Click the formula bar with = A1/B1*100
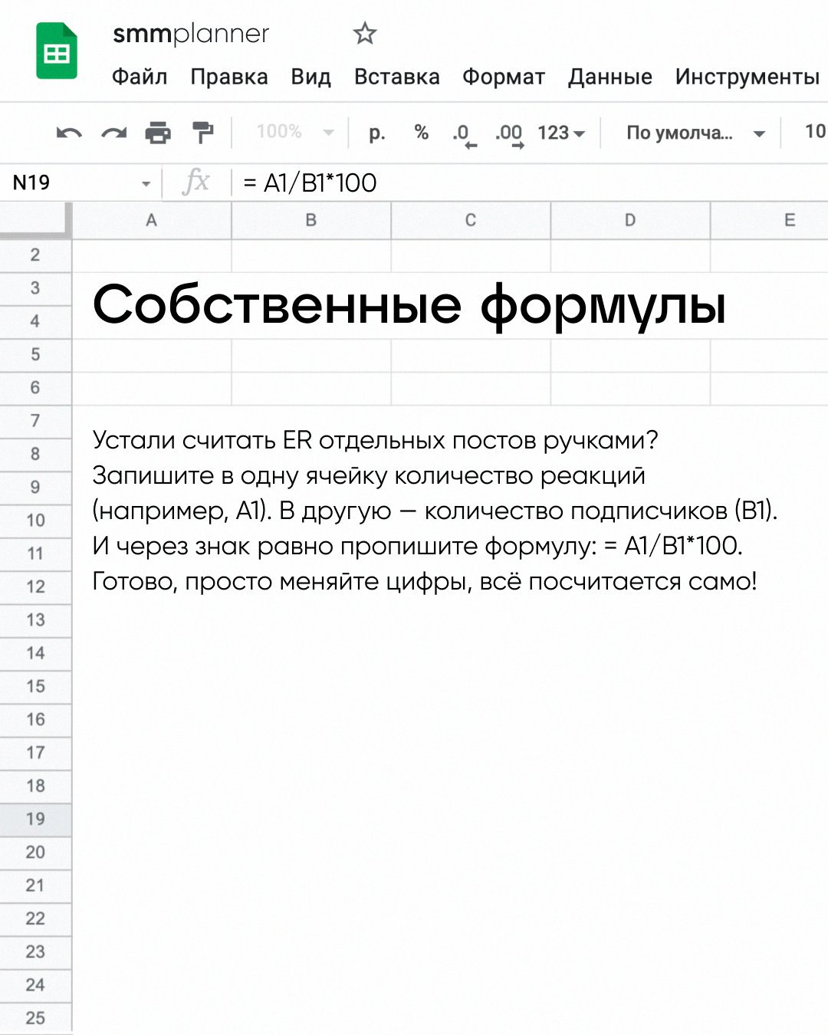This screenshot has width=828, height=1035. tap(529, 182)
